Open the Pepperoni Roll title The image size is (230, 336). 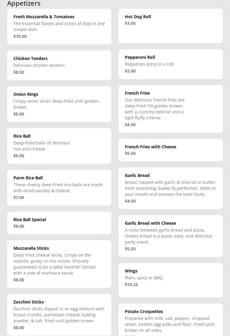tap(140, 57)
